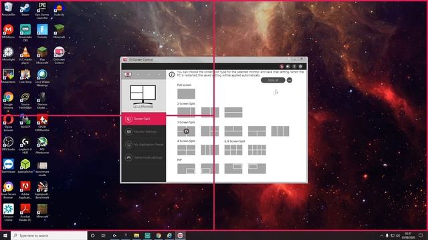Viewport: 428px width, 240px height.
Task: Switch to OnScreen Control taskbar icon
Action: click(180, 235)
